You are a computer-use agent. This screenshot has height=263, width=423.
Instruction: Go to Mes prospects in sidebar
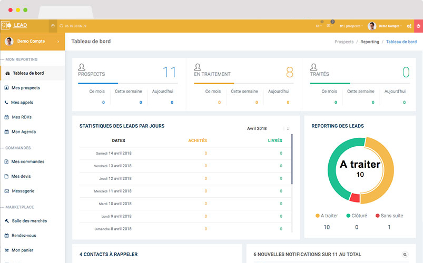click(x=25, y=88)
